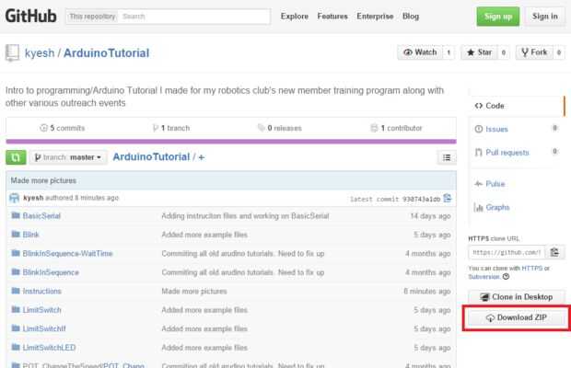View the 1 branch link
The width and height of the screenshot is (571, 368).
click(x=171, y=128)
